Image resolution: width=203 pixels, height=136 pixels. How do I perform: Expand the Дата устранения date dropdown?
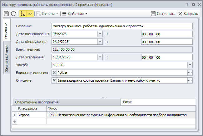point(100,57)
